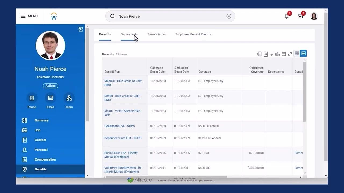This screenshot has width=344, height=193.
Task: Export benefits table to Excel
Action: pos(259,54)
